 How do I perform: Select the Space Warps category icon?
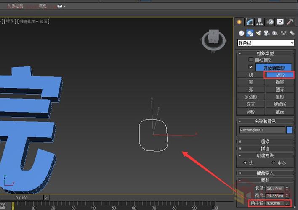tap(283, 33)
